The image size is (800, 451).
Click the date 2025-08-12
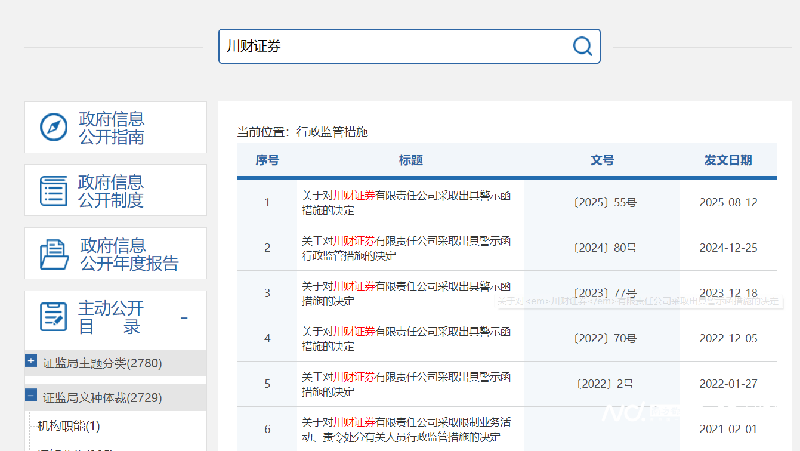[x=728, y=203]
